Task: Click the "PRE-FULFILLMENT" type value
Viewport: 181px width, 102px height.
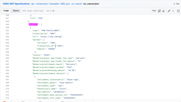Action: [50, 30]
